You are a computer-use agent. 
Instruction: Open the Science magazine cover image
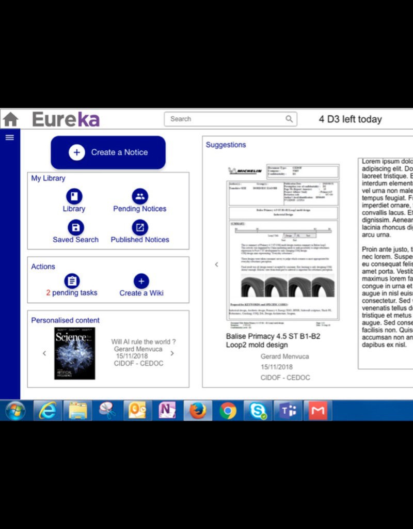click(74, 353)
